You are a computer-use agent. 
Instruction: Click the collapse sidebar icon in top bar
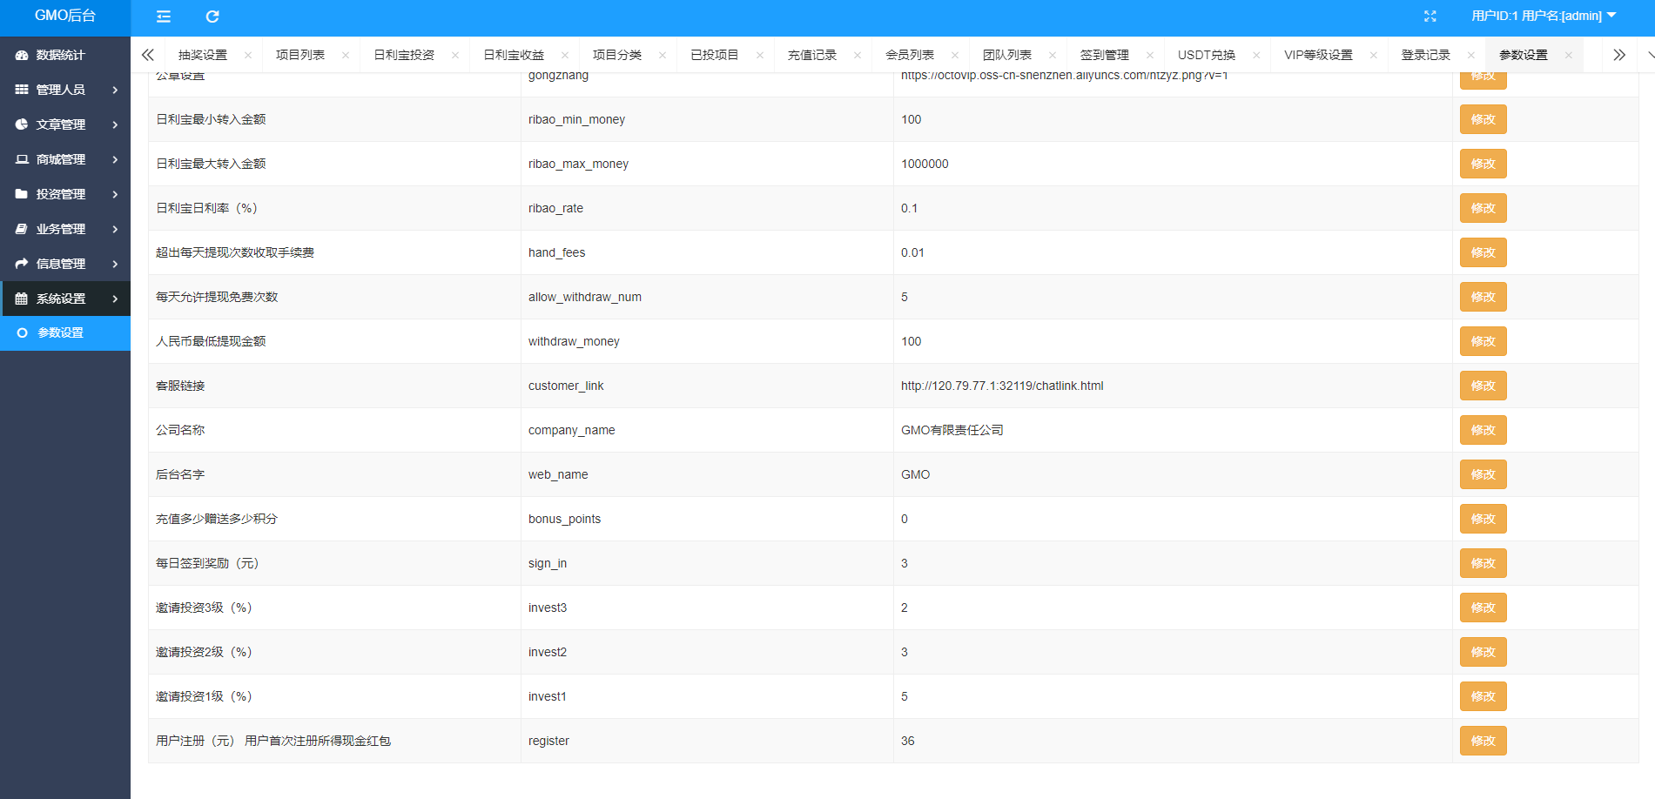point(162,17)
